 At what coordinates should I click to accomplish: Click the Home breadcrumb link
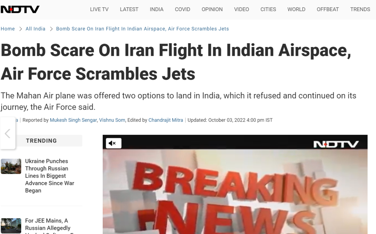pyautogui.click(x=8, y=29)
